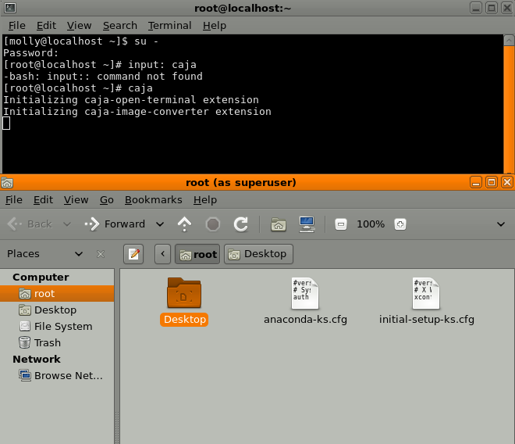Maximize the terminal window

click(492, 8)
